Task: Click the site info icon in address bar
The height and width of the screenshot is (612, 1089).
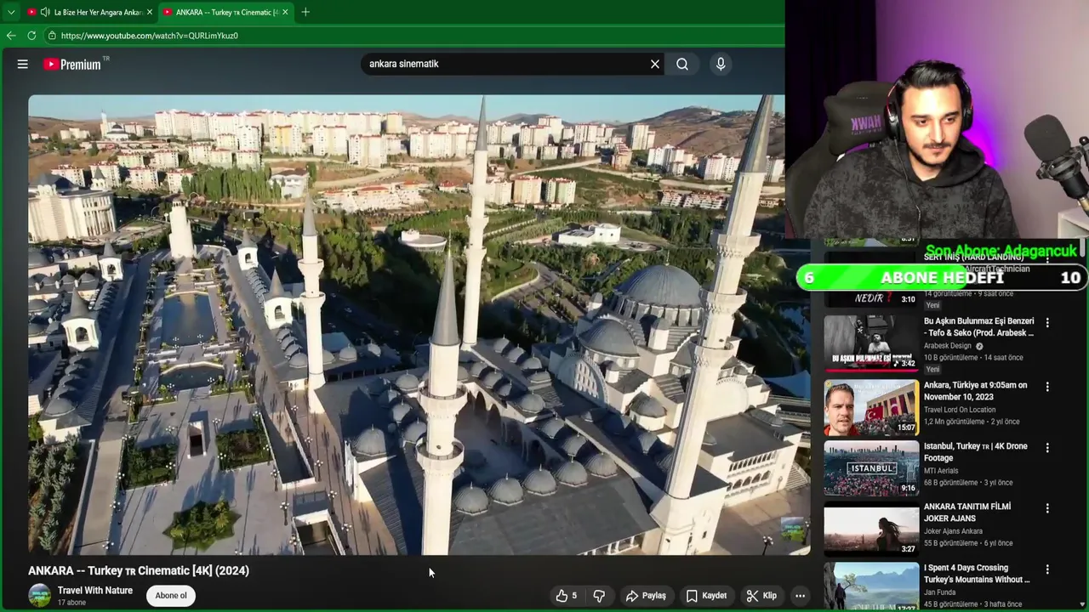Action: coord(52,36)
